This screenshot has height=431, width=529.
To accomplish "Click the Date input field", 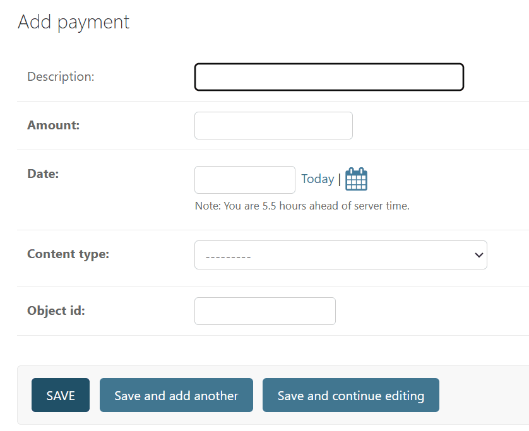I will click(x=244, y=180).
